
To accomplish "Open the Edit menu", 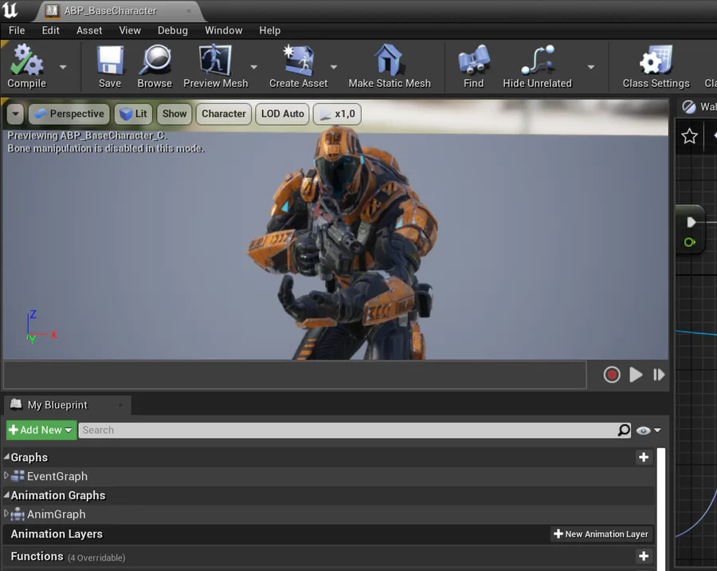I will click(51, 30).
